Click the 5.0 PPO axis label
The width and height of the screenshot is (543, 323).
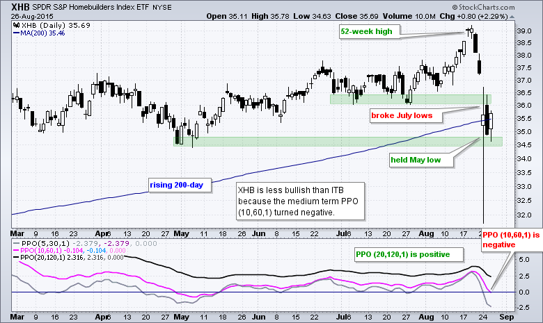point(524,260)
